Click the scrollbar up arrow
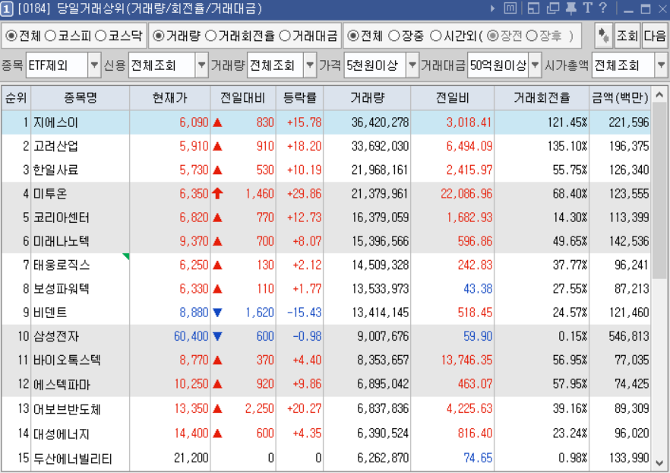 point(659,94)
